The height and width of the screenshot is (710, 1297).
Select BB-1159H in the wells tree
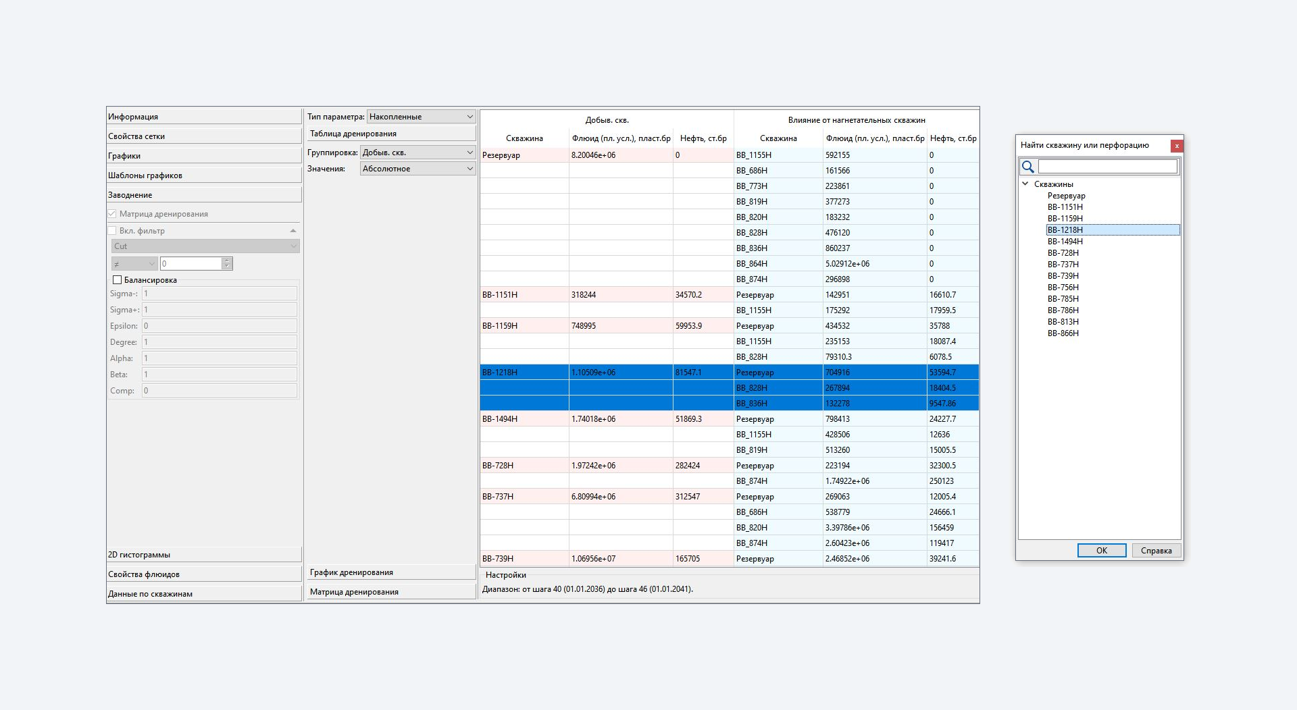pyautogui.click(x=1065, y=219)
